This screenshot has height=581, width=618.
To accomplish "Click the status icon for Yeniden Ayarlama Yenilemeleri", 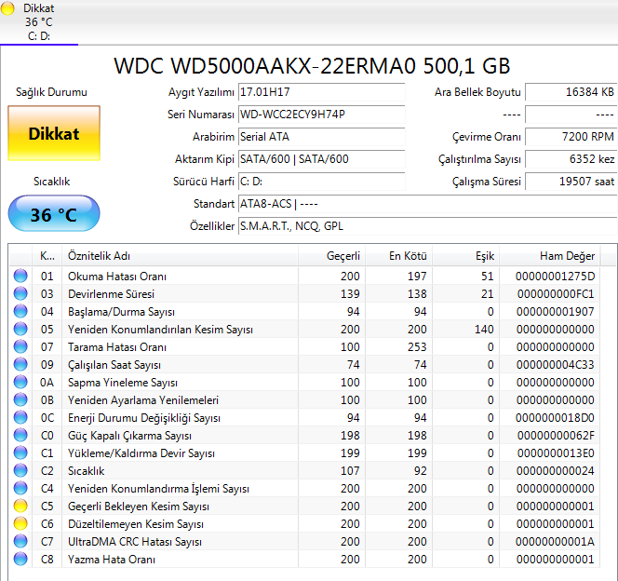I will coord(20,400).
